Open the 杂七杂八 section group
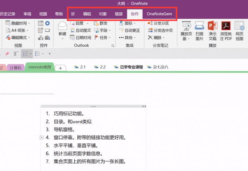 158,67
